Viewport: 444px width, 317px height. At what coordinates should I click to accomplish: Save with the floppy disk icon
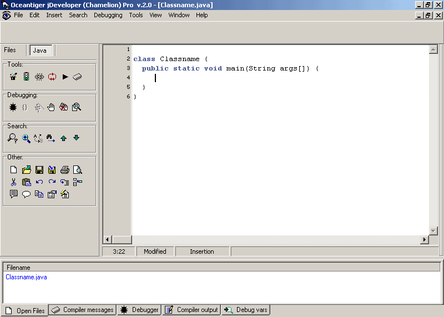pos(39,170)
